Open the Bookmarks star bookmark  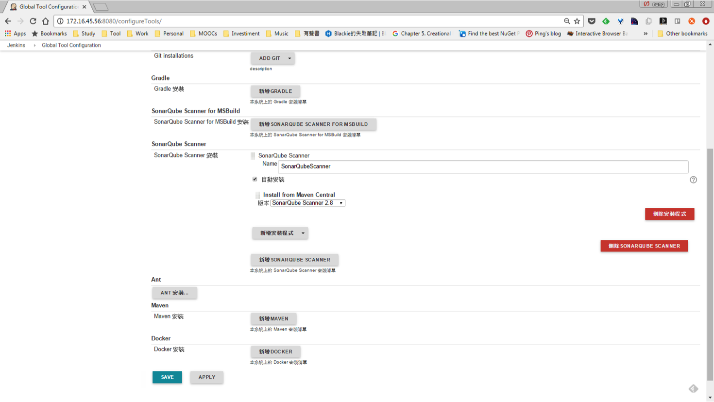click(49, 33)
